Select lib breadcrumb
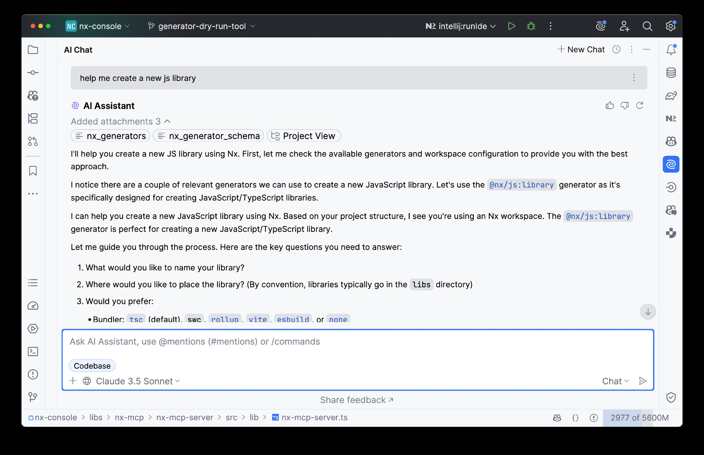Screen dimensions: 704x455 click(254, 417)
